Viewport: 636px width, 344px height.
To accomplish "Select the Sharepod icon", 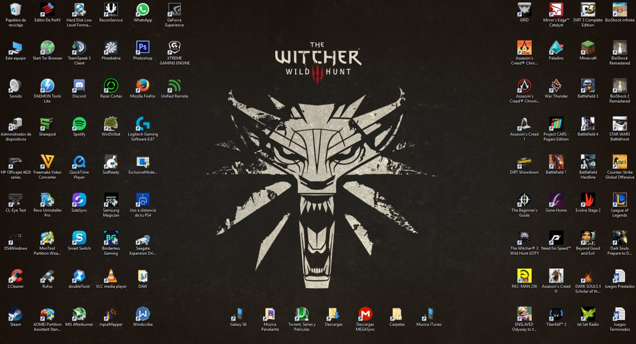I will 47,124.
